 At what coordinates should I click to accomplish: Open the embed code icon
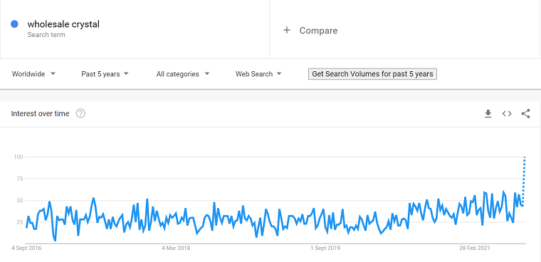(x=507, y=114)
